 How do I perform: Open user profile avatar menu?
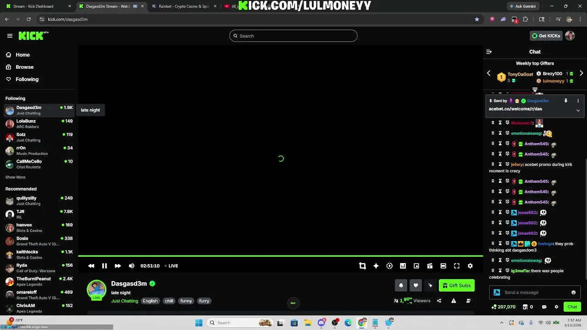click(570, 36)
